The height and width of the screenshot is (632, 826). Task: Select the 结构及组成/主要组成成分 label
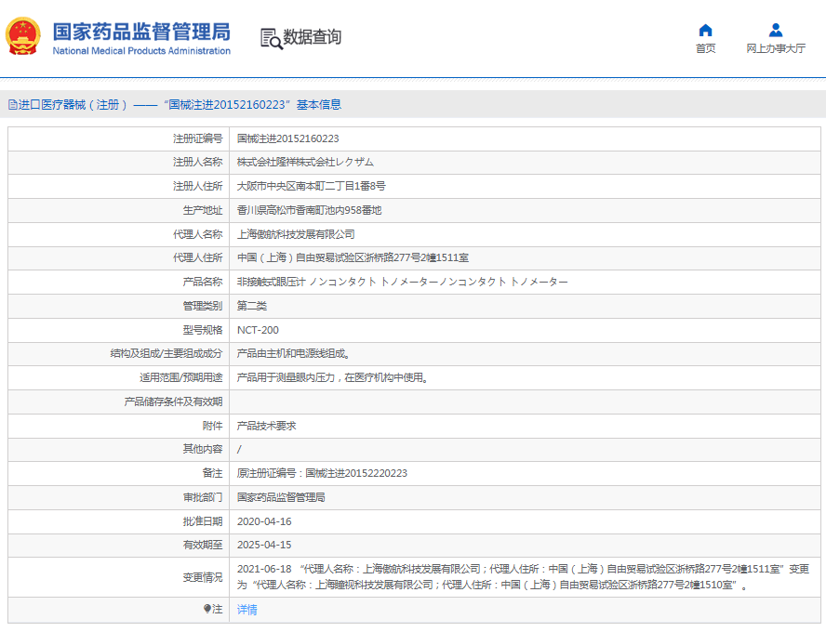pyautogui.click(x=166, y=353)
